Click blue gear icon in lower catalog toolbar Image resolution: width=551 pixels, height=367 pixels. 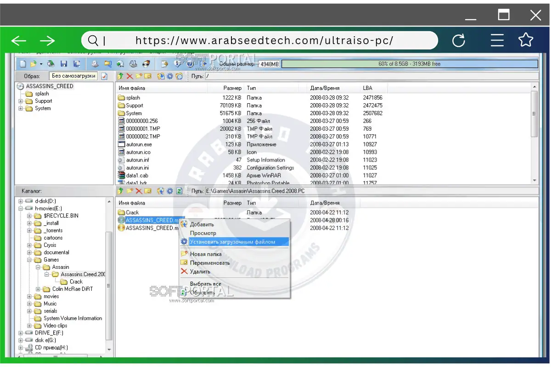[x=170, y=191]
